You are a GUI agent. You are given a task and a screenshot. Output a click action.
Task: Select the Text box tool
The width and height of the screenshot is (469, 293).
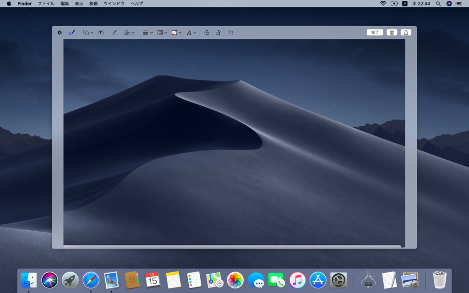(101, 33)
